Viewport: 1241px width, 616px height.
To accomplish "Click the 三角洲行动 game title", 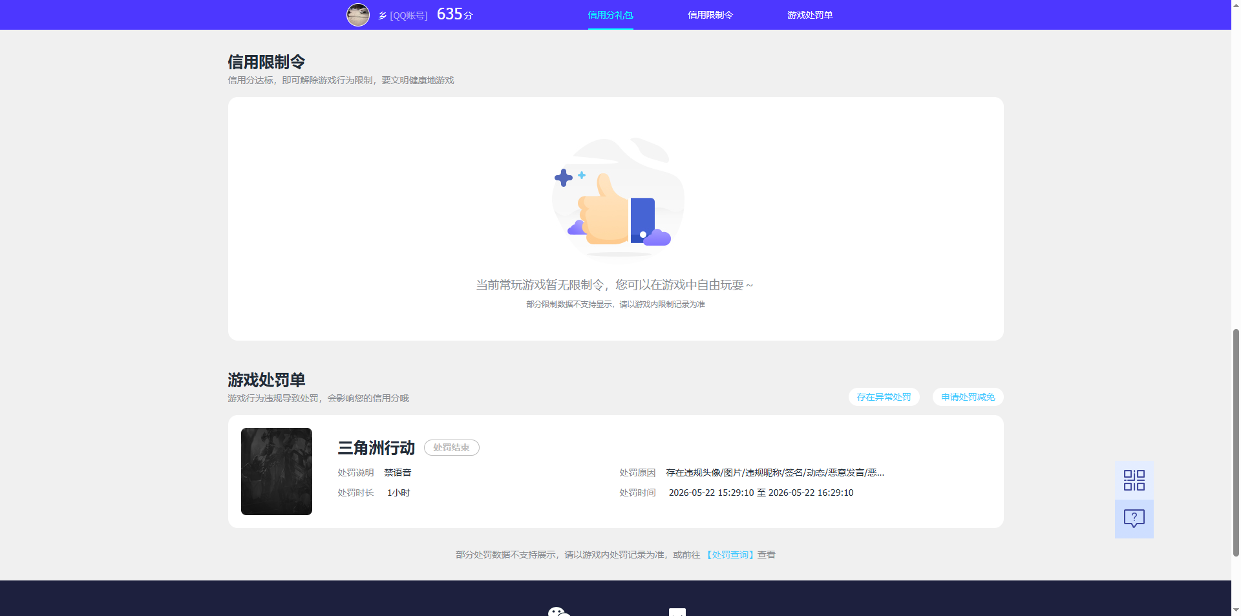I will [x=376, y=447].
